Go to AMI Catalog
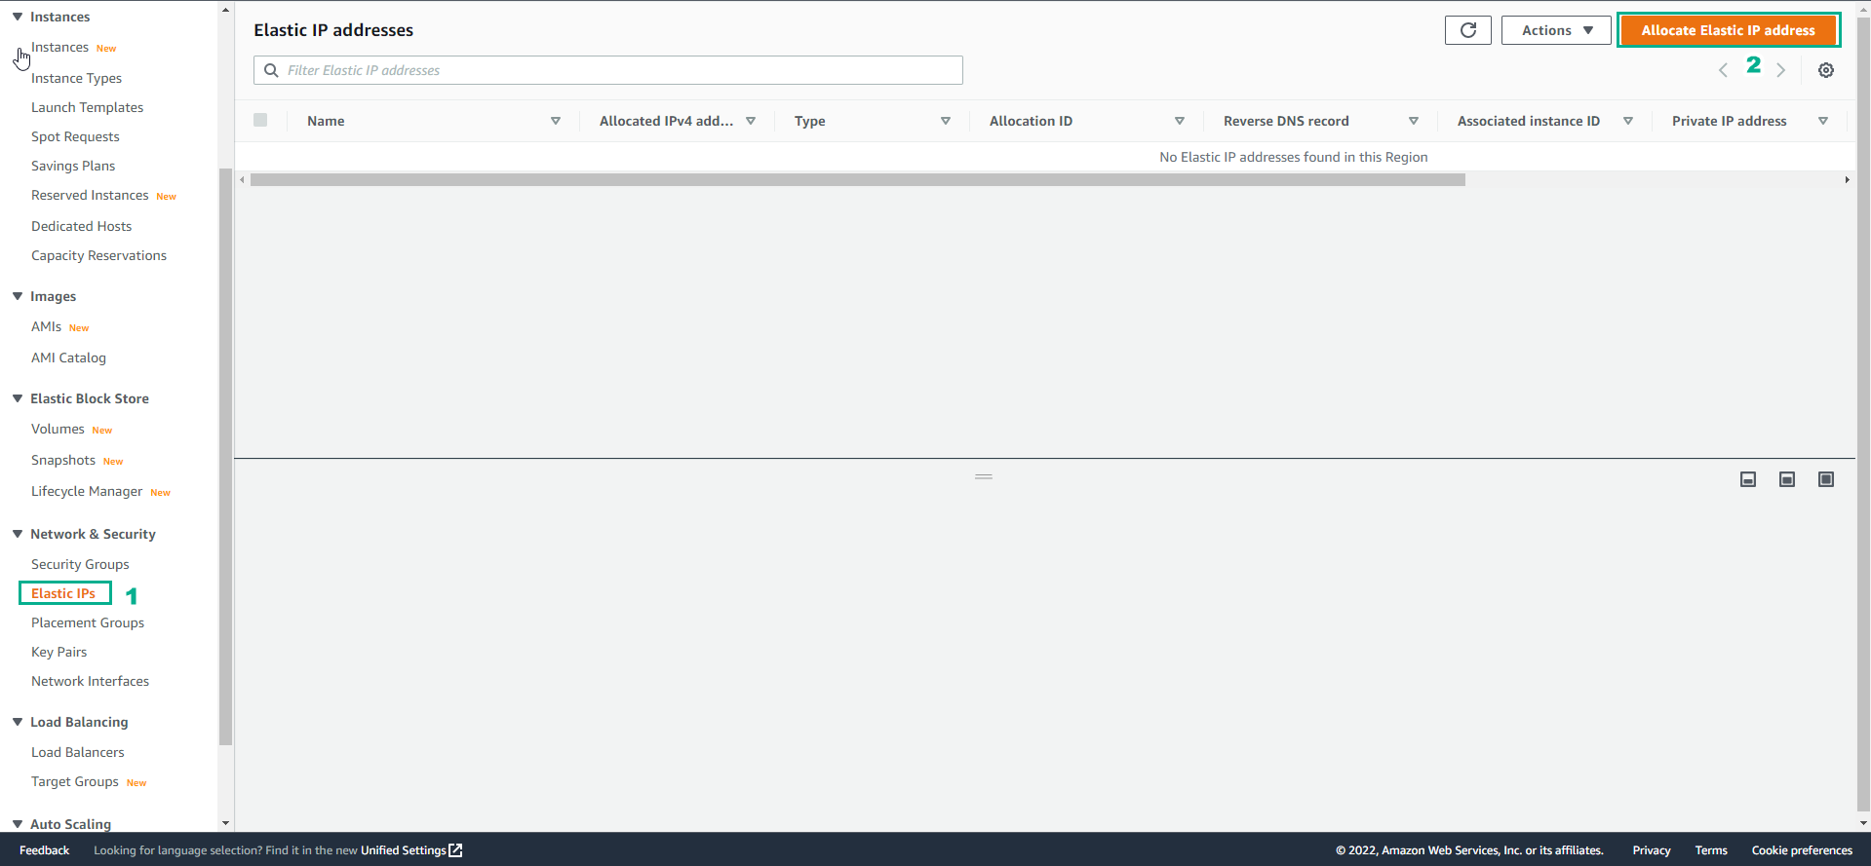This screenshot has height=866, width=1871. click(x=68, y=358)
